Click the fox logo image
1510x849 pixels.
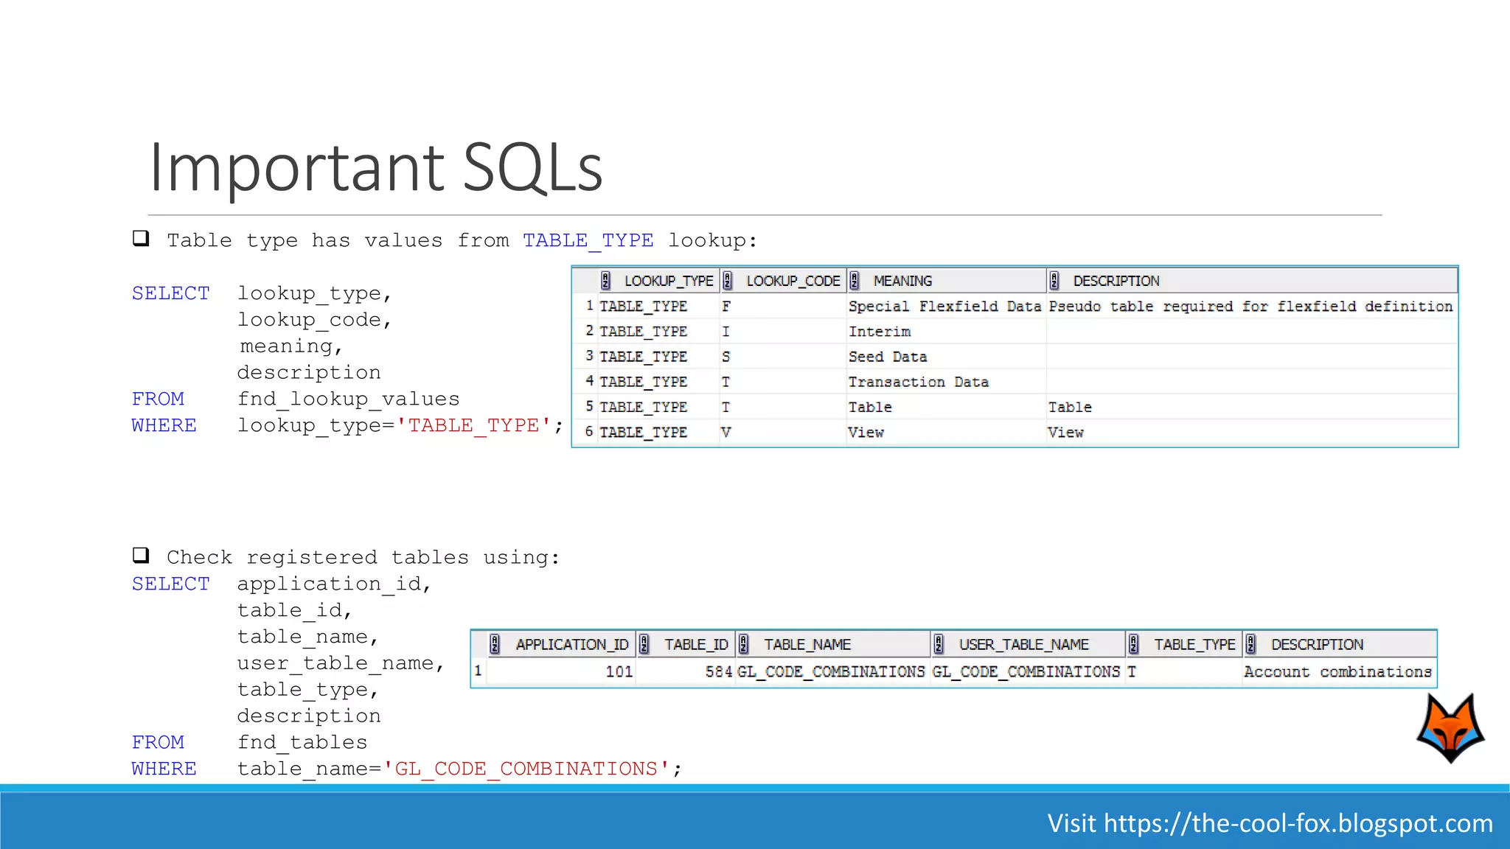point(1450,729)
